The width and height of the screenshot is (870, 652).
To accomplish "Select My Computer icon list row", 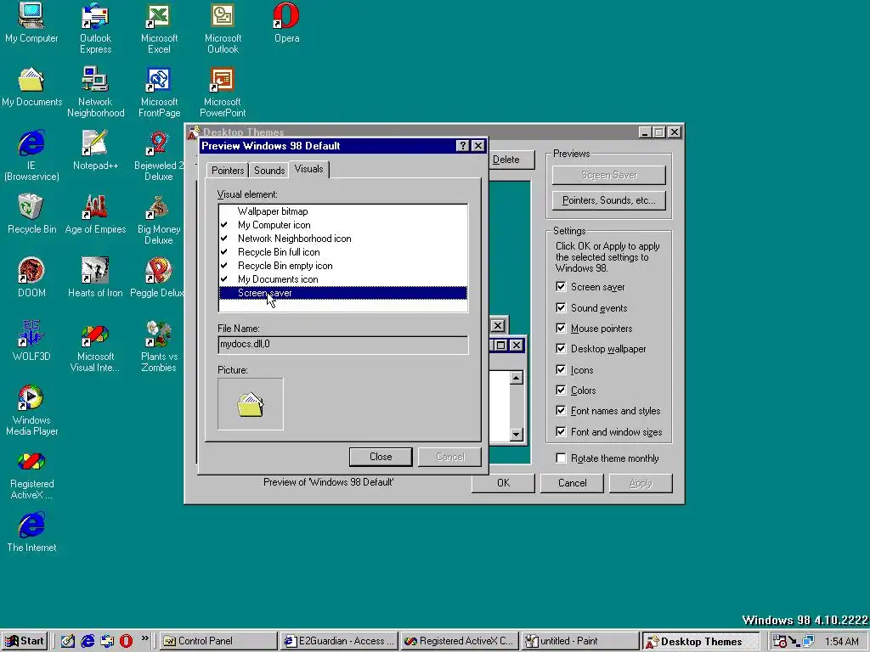I will [343, 225].
